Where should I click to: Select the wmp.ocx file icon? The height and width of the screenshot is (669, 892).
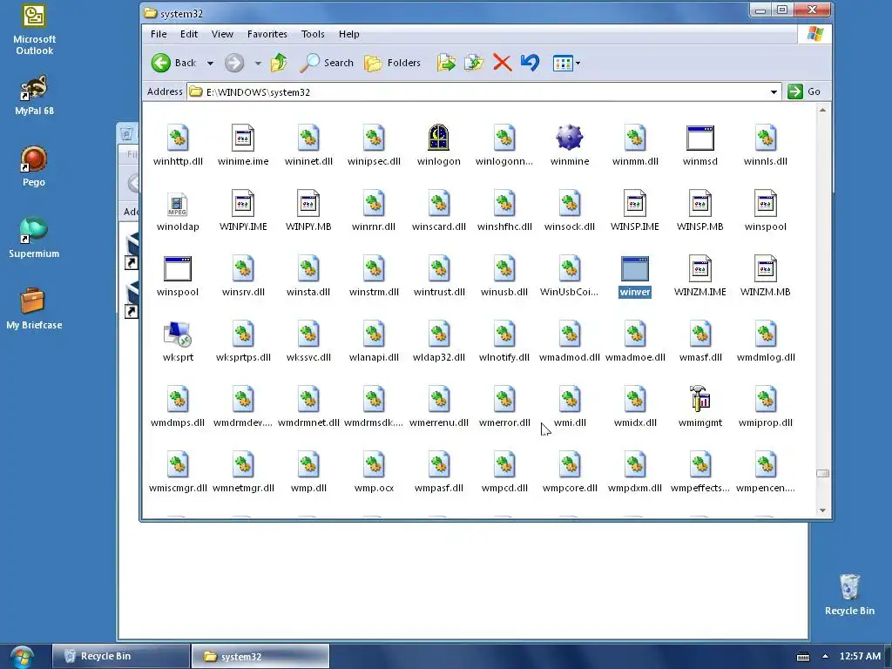click(374, 465)
